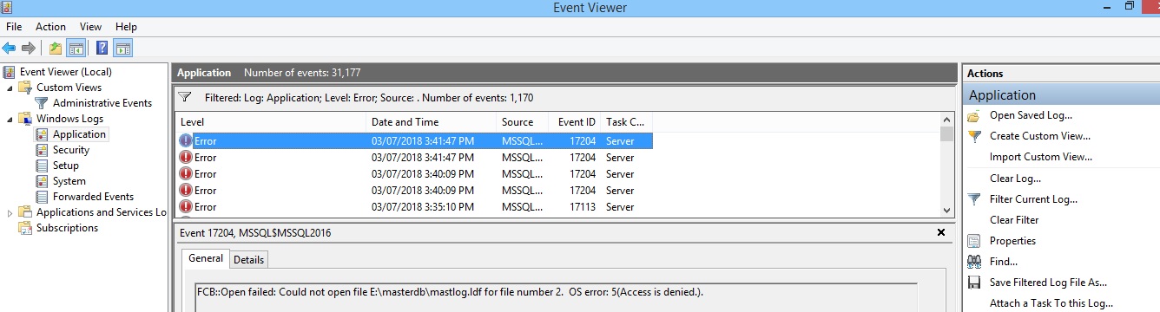Select the Event Viewer (Local) root node
This screenshot has width=1160, height=312.
pyautogui.click(x=66, y=72)
